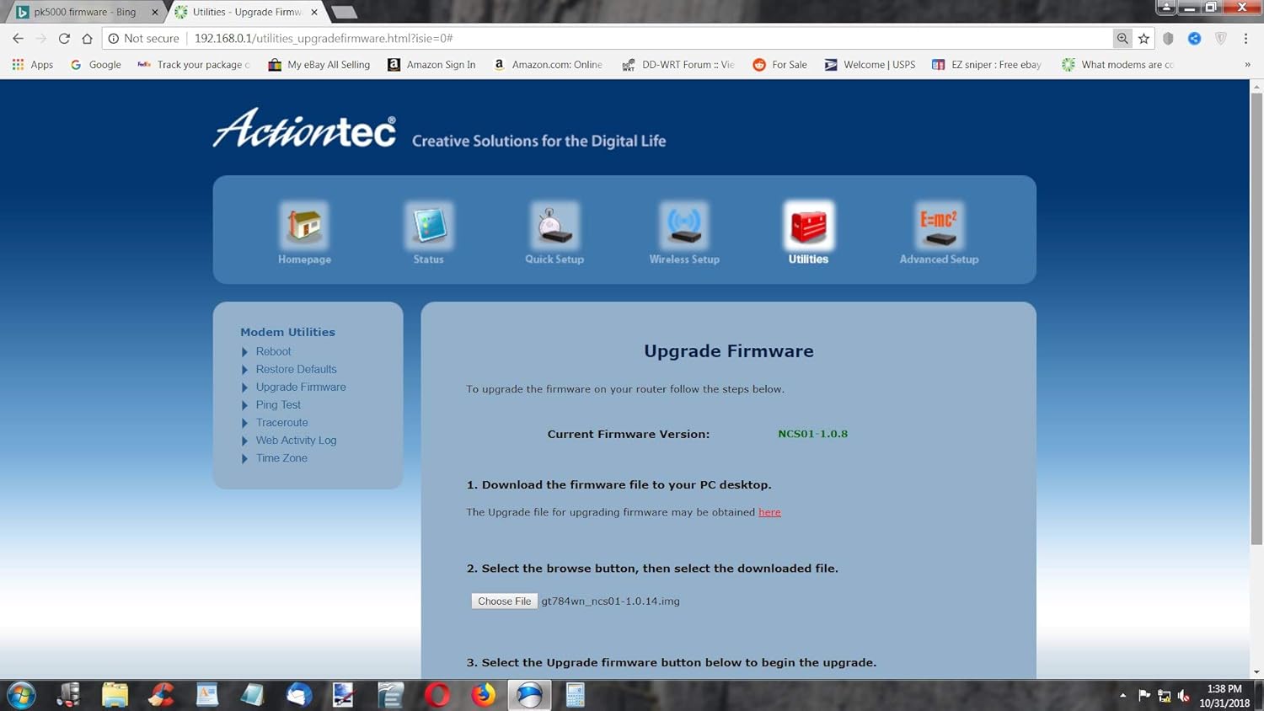Select the red Utilities toolbox icon

[808, 226]
